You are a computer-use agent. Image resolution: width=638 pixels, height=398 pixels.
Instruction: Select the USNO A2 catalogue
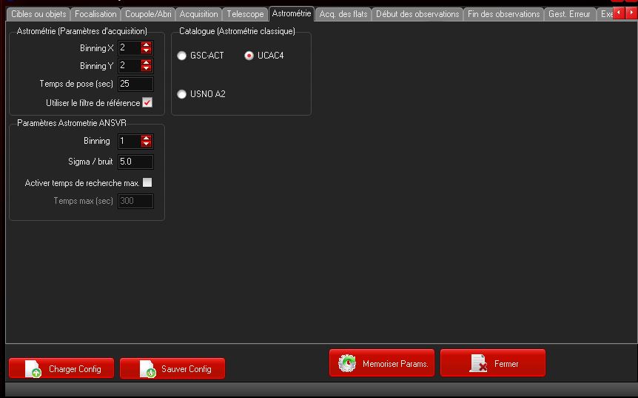click(182, 94)
